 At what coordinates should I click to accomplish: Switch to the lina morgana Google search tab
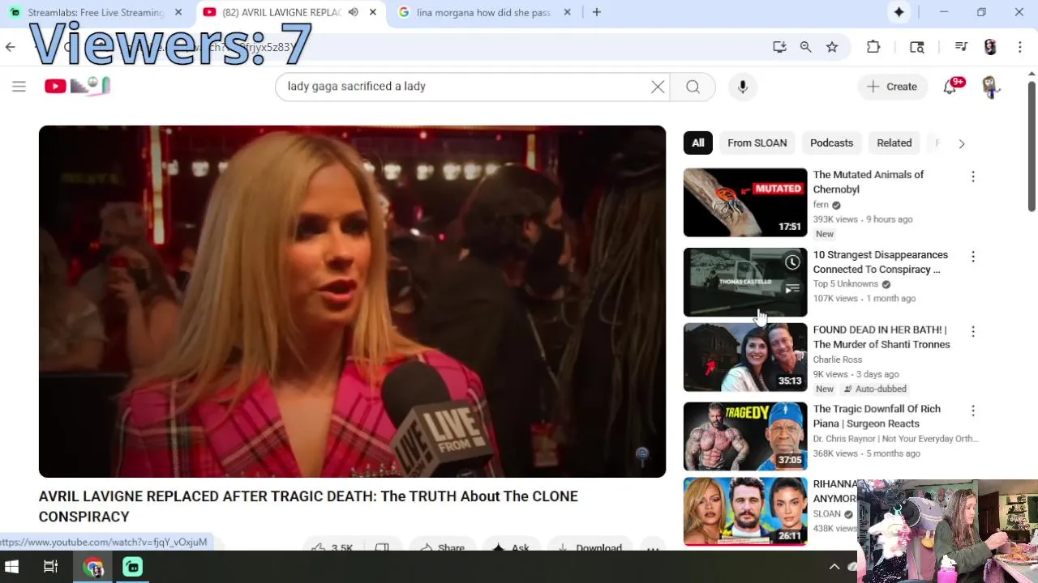(x=484, y=12)
